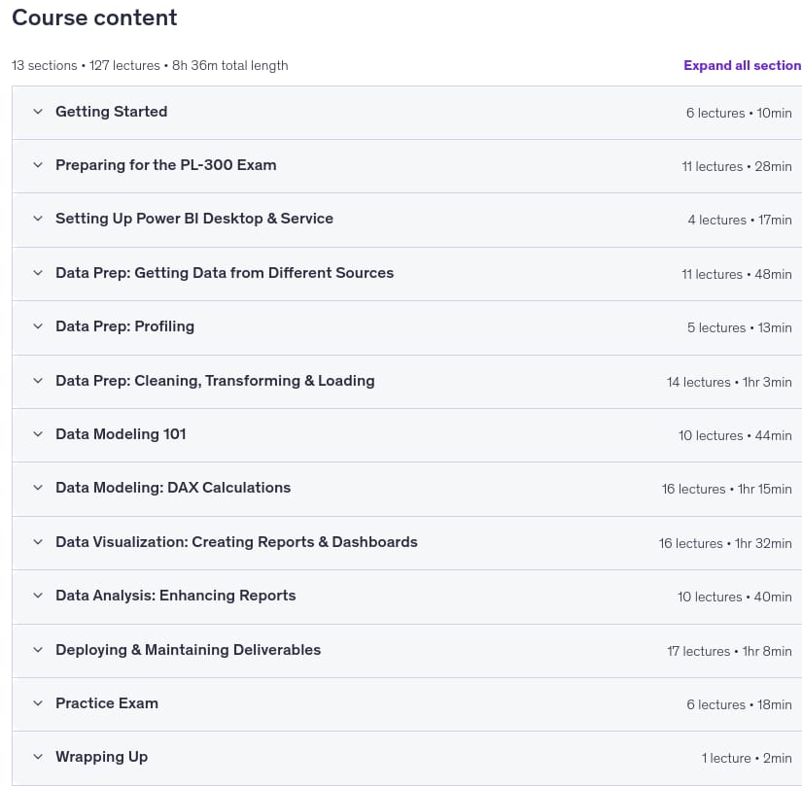Expand Cleaning, Transforming & Loading chevron
The height and width of the screenshot is (786, 802).
pyautogui.click(x=38, y=381)
